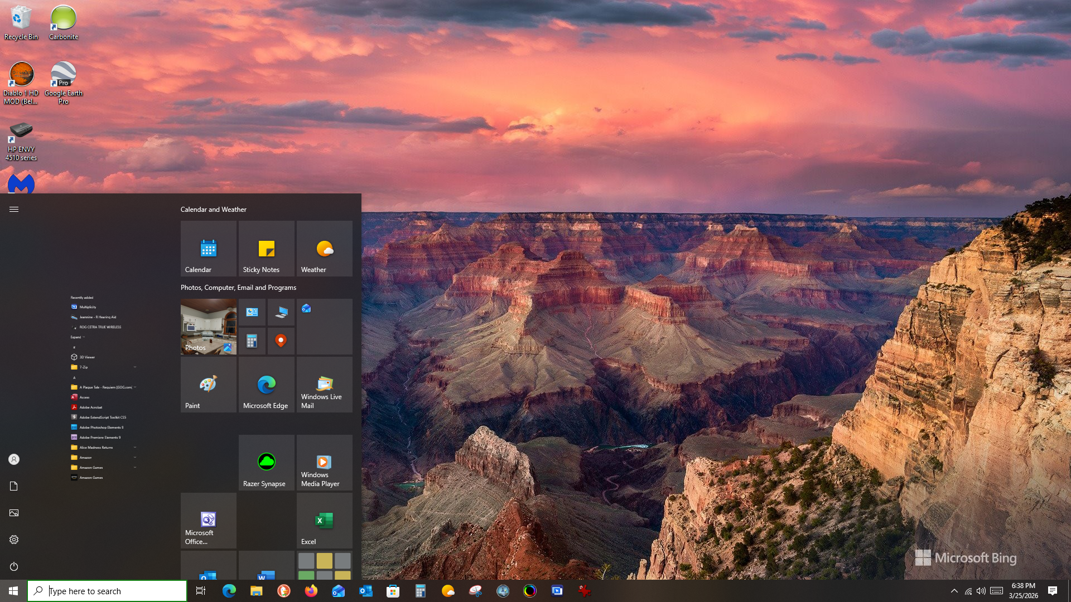Open the Weather tile

324,249
